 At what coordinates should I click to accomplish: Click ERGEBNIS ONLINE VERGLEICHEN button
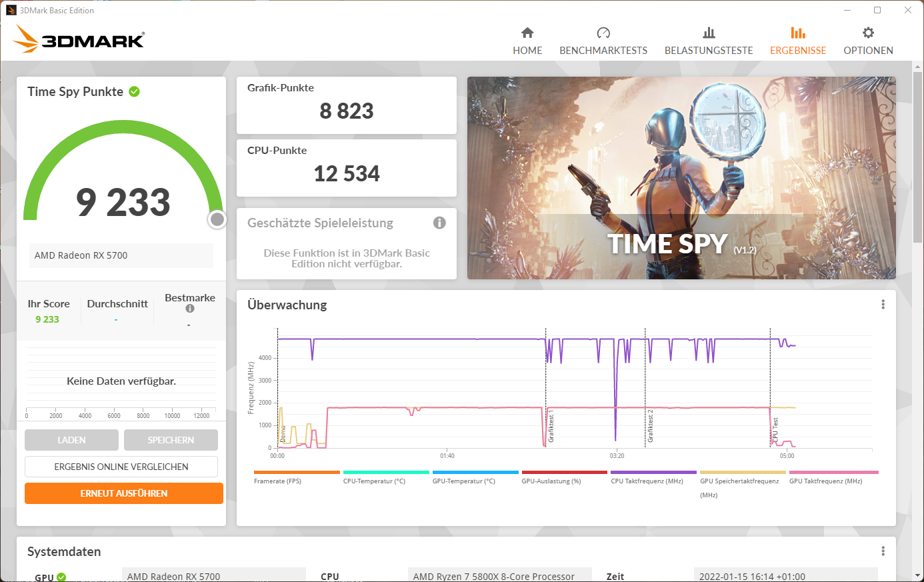[x=121, y=467]
